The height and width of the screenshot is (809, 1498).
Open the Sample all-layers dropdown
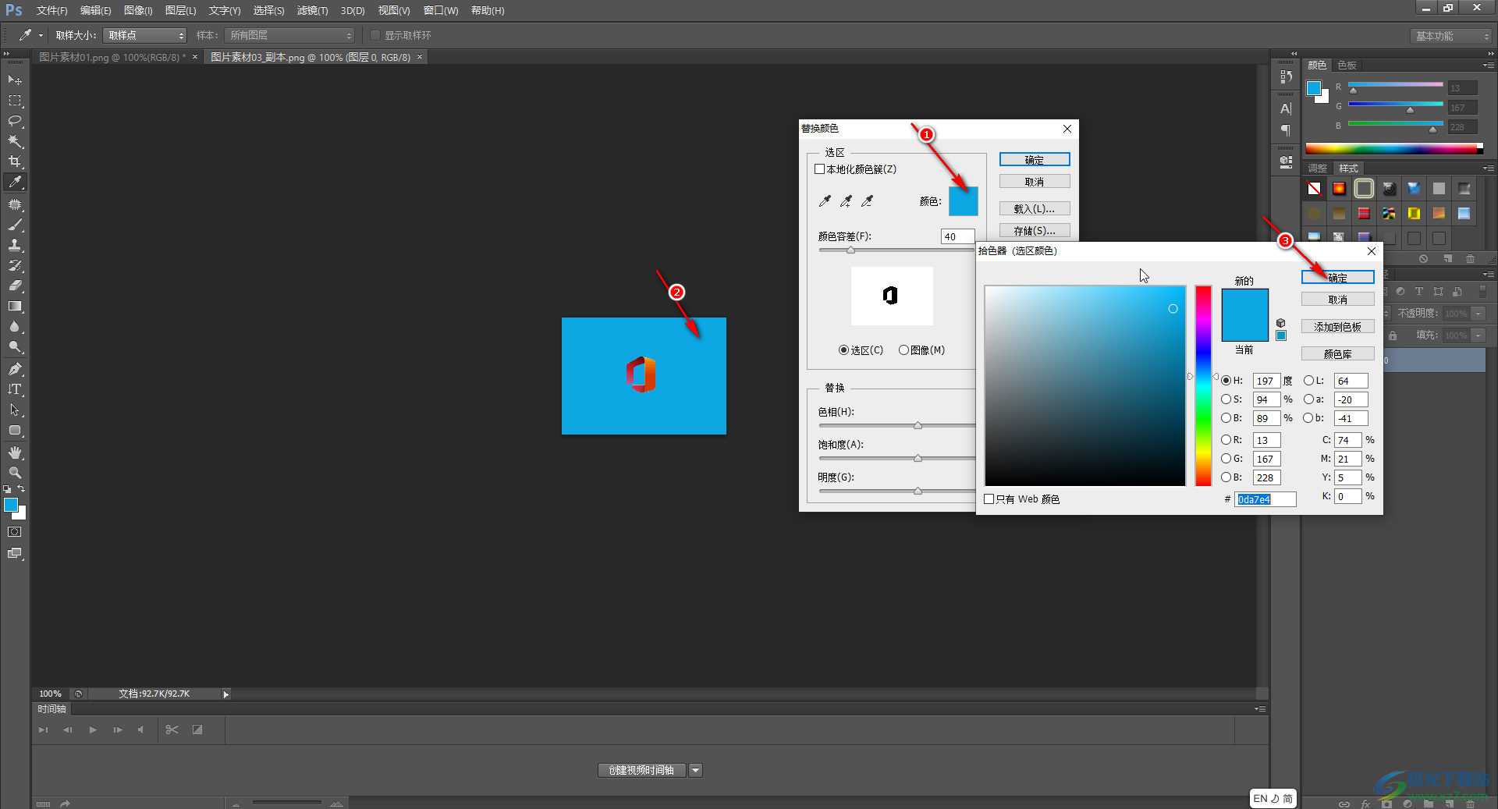pyautogui.click(x=289, y=35)
